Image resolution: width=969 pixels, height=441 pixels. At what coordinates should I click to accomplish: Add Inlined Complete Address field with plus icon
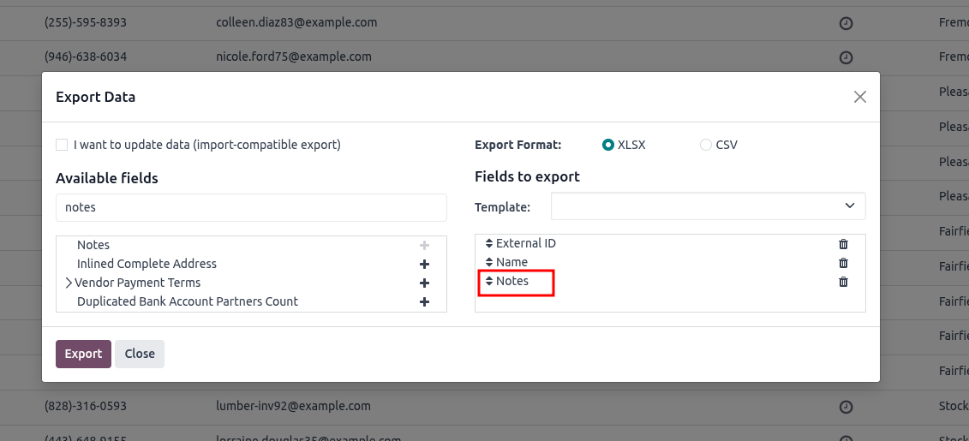click(424, 265)
